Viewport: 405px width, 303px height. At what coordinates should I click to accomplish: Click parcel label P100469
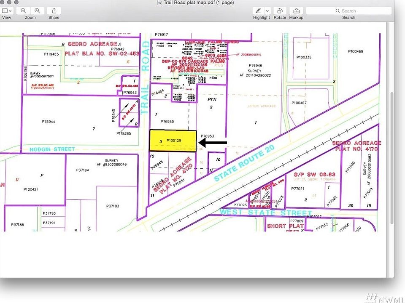point(355,51)
